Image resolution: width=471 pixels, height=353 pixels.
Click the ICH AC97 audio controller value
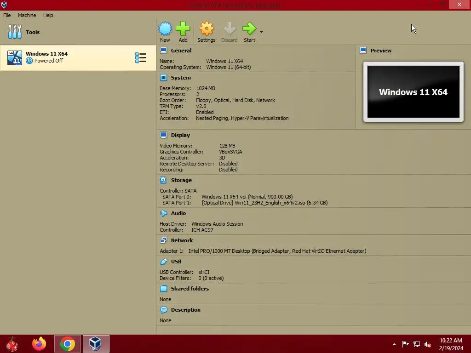point(202,230)
